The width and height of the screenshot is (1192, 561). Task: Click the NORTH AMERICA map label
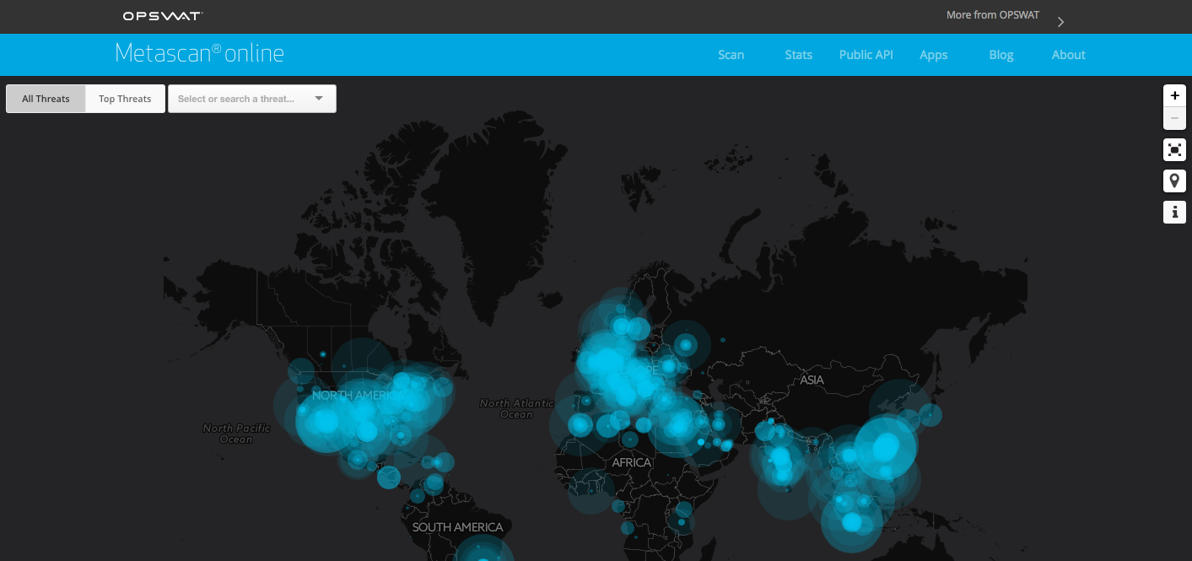point(354,395)
